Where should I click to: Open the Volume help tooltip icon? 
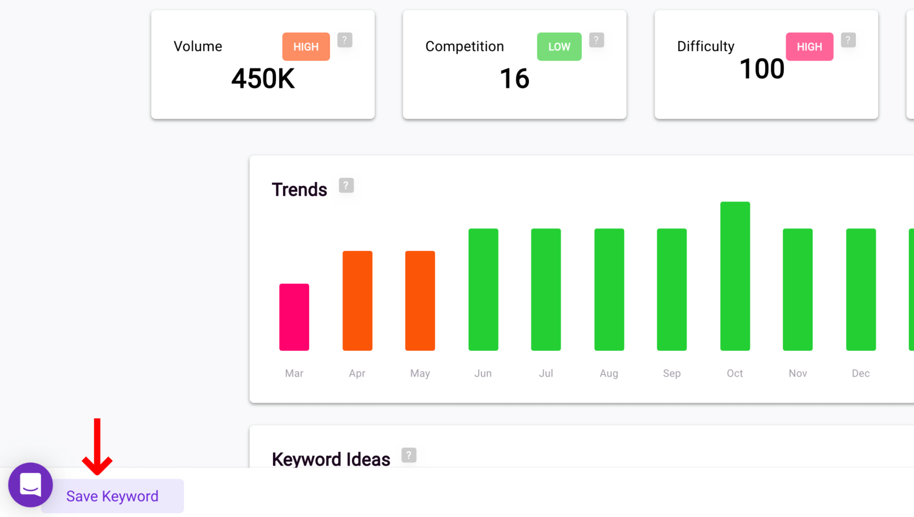pyautogui.click(x=345, y=40)
